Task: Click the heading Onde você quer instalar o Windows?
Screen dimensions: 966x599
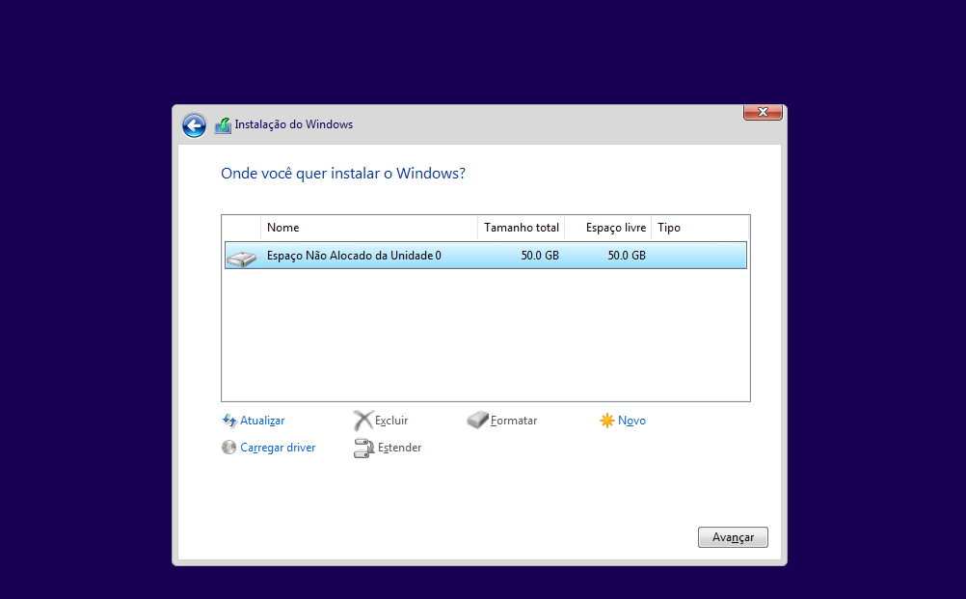Action: click(x=343, y=174)
